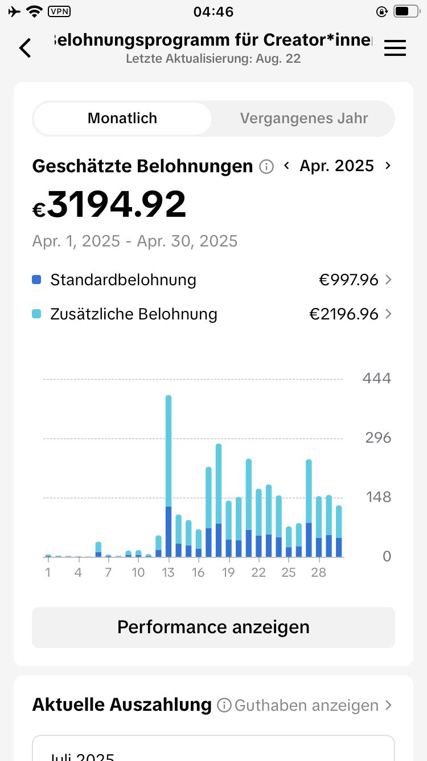The height and width of the screenshot is (761, 427).
Task: Open the hamburger menu icon
Action: [x=395, y=48]
